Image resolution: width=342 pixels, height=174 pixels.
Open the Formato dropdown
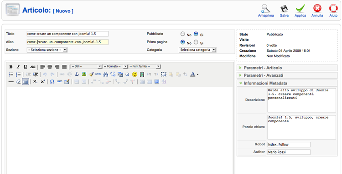115,66
